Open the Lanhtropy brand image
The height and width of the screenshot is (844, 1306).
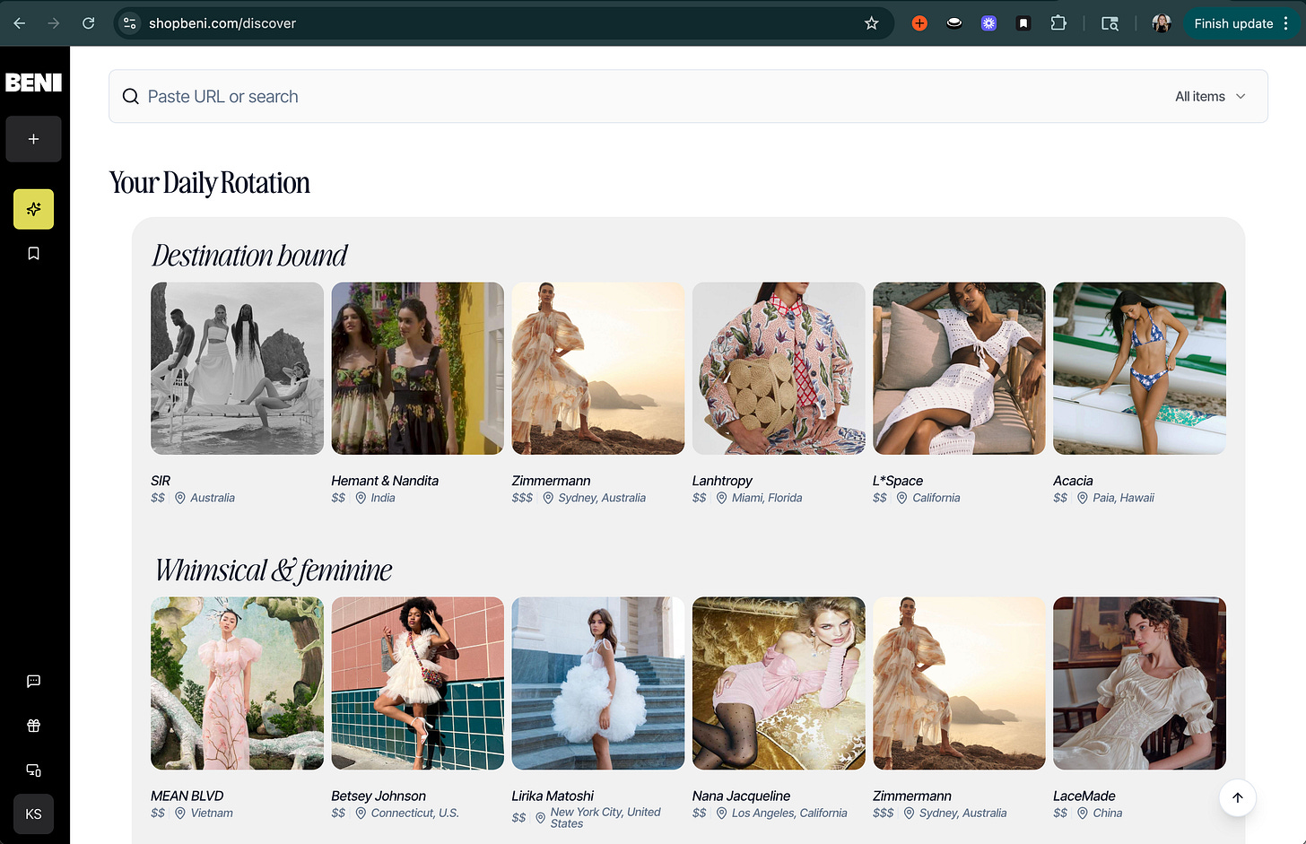(779, 369)
